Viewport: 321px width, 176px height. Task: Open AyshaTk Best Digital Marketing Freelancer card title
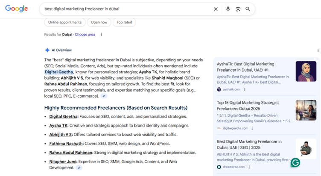point(245,67)
